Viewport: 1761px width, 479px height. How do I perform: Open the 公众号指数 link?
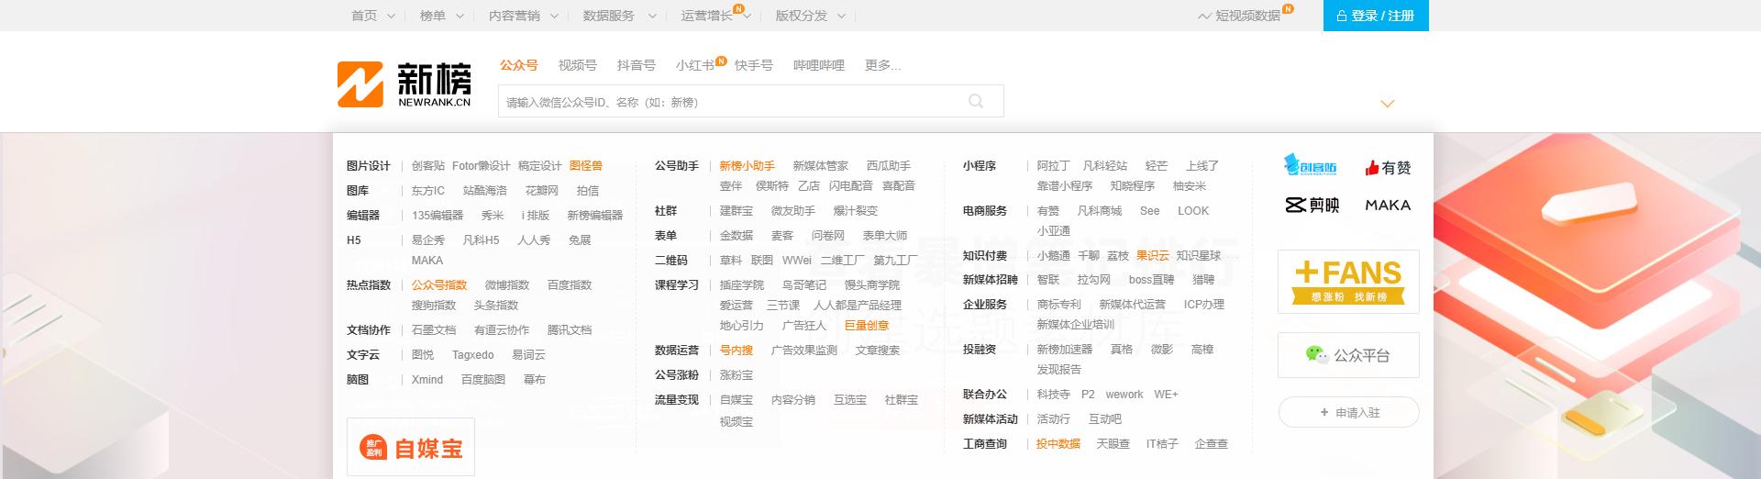point(439,285)
